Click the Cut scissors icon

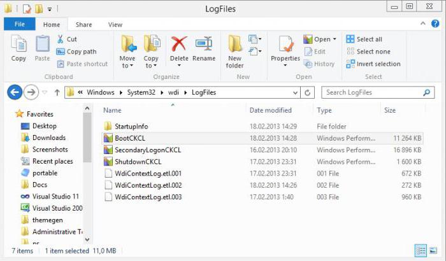click(x=61, y=39)
